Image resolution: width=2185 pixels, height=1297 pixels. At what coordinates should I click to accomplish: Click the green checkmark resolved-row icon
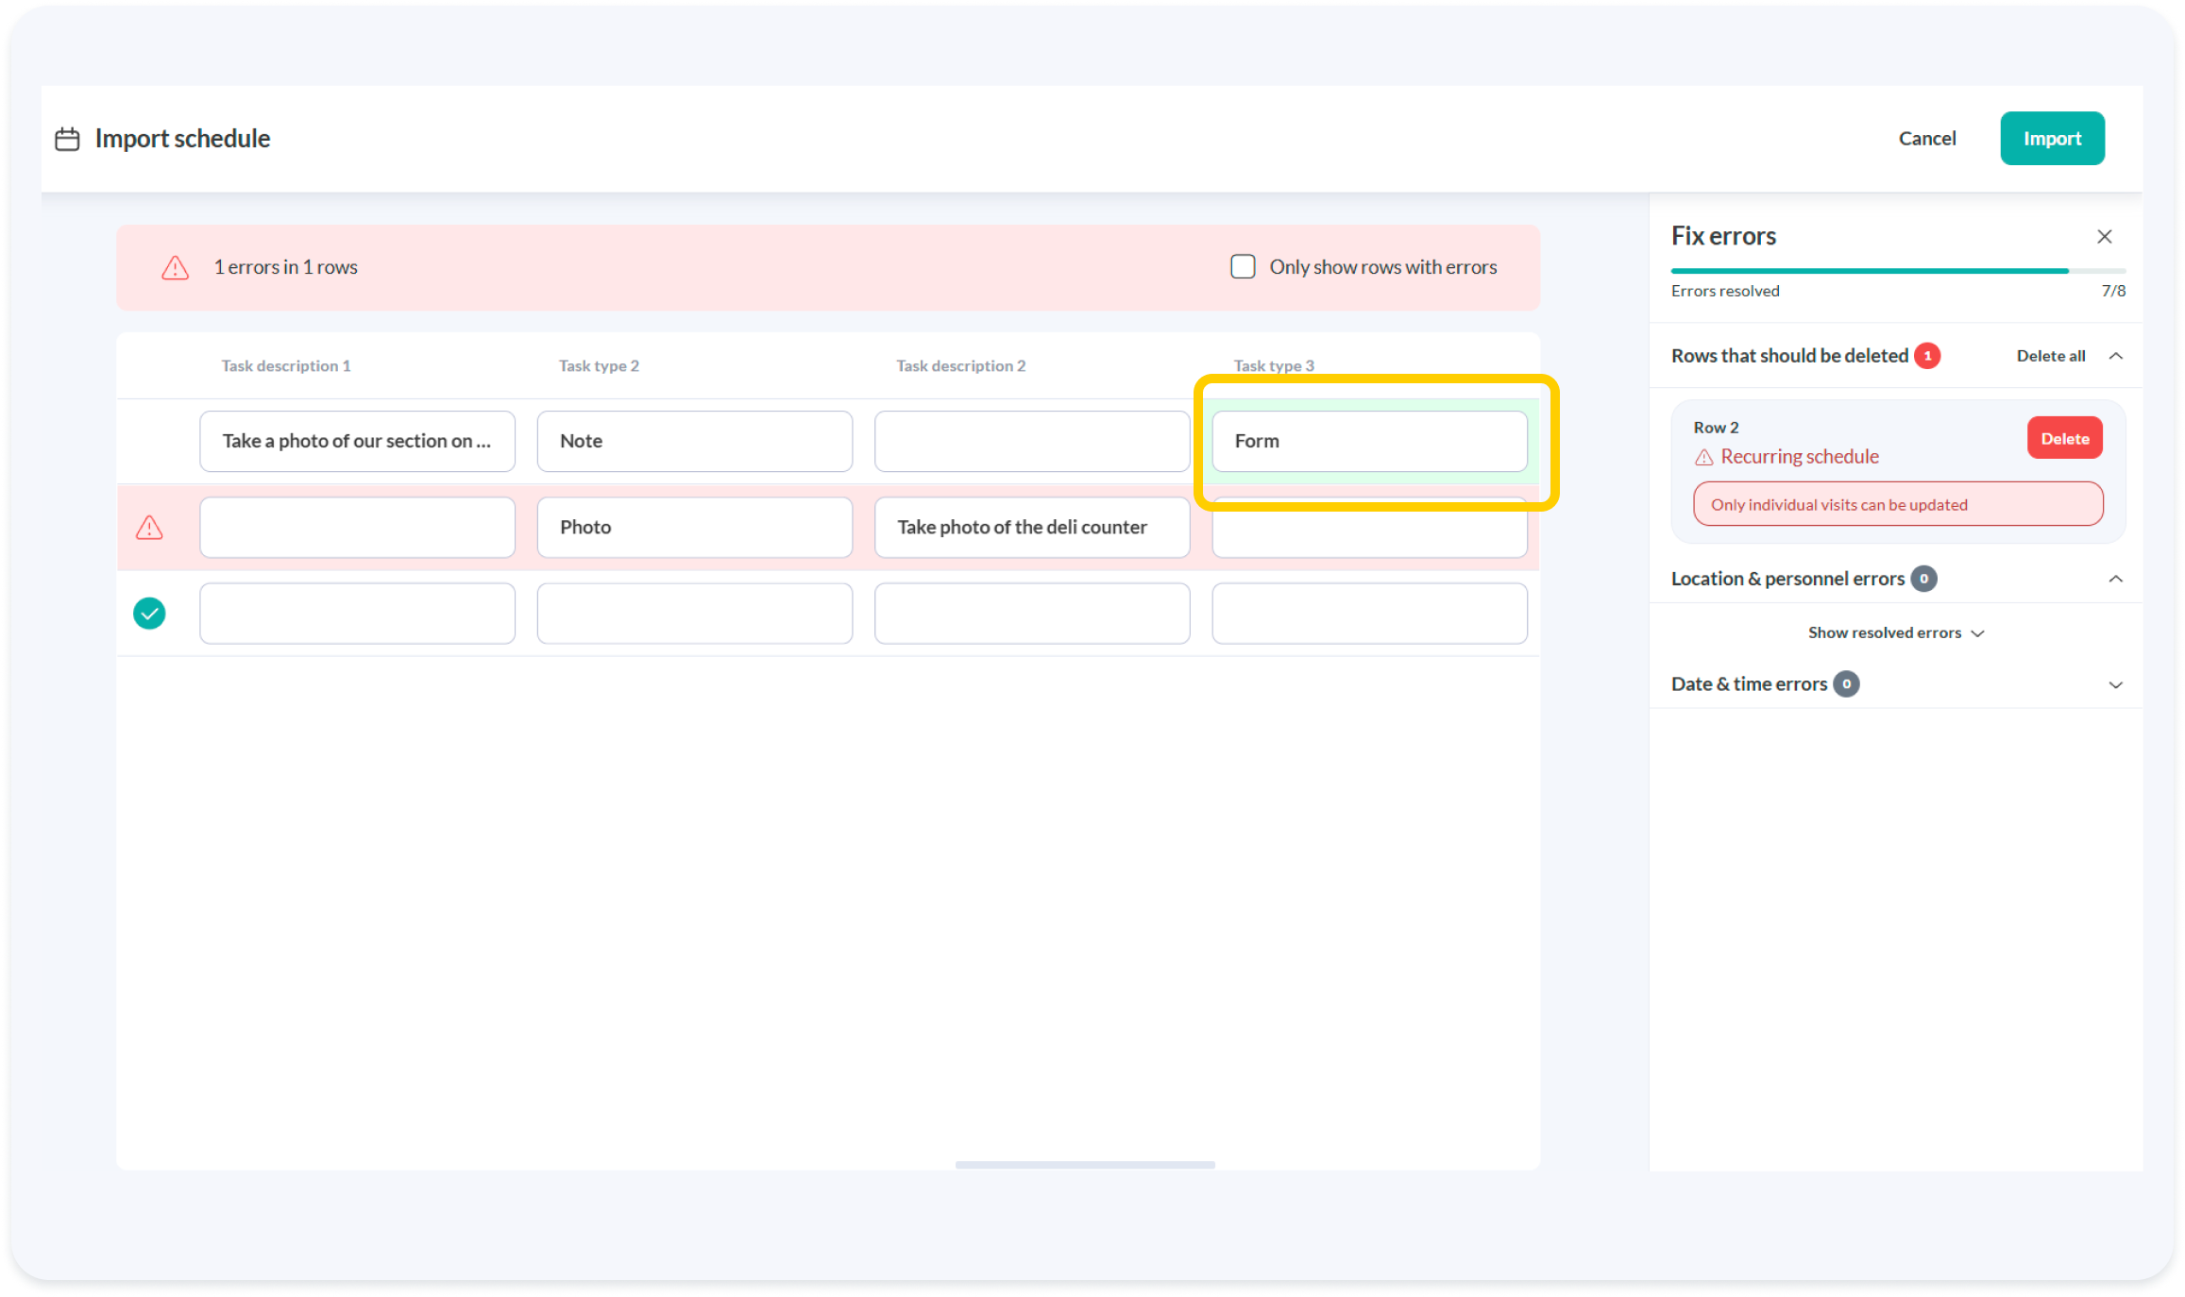tap(149, 614)
